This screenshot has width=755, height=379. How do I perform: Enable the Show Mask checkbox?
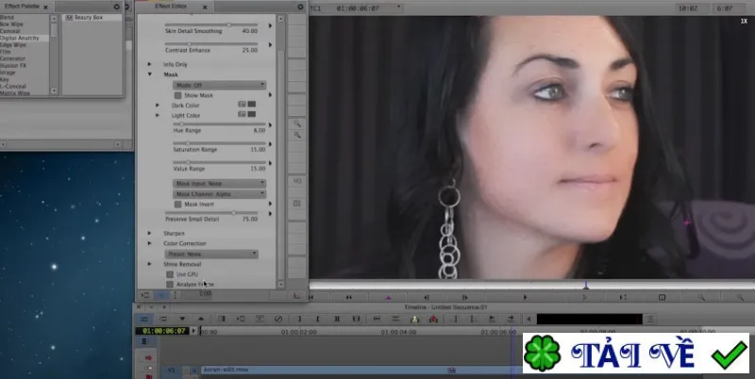pos(177,95)
